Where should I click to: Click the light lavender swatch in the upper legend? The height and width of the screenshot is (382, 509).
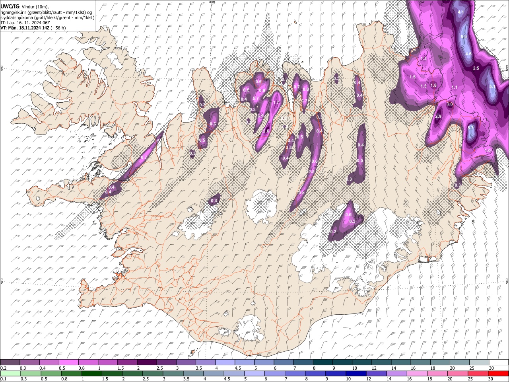click(x=225, y=363)
